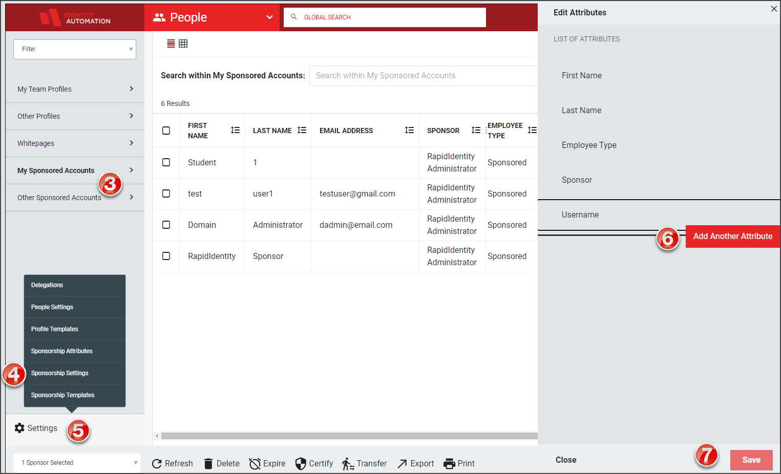Click the Transfer icon
The image size is (781, 474).
tap(348, 464)
